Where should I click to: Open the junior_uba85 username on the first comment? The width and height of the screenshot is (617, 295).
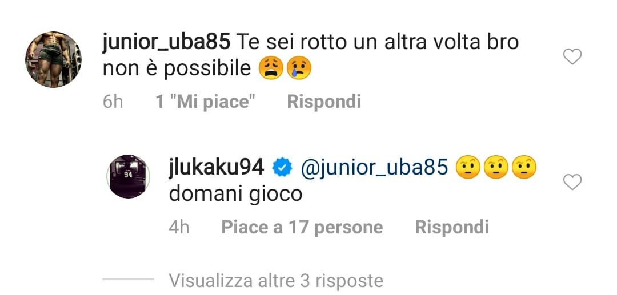point(166,43)
